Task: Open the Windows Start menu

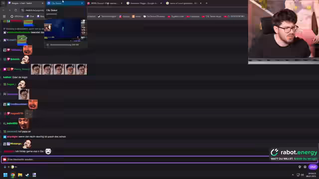Action: (x=5, y=175)
